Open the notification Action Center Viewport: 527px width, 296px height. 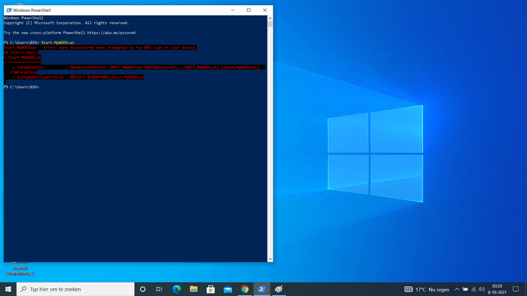[517, 289]
